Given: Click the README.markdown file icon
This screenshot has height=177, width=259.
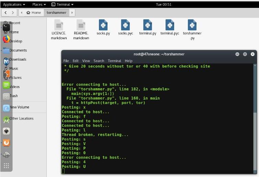Looking at the screenshot, I should tap(81, 25).
